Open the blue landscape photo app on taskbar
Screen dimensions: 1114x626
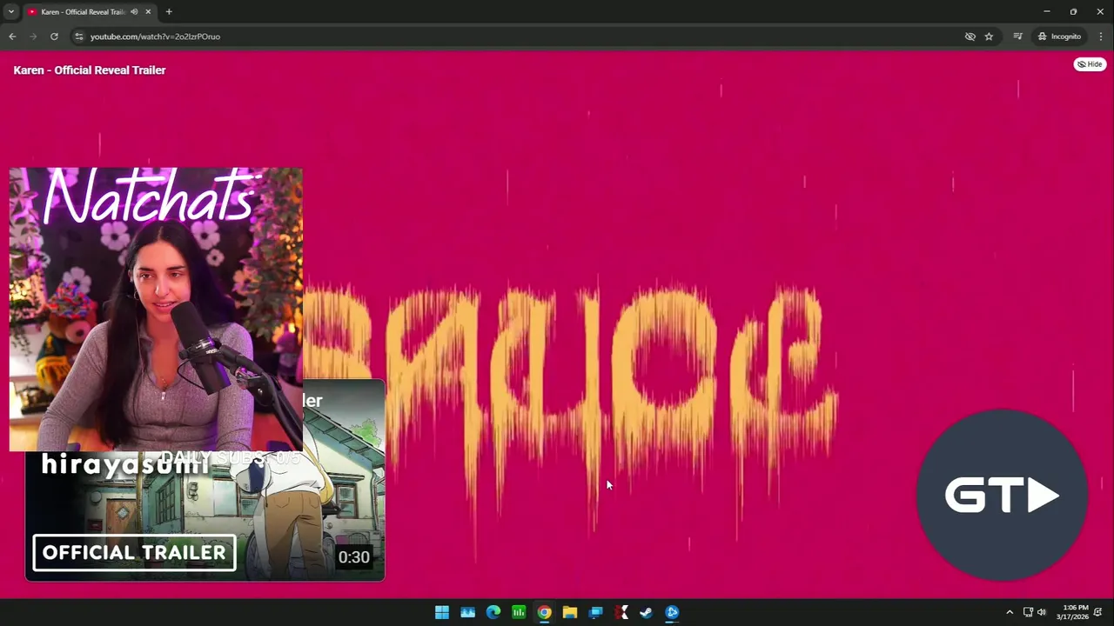467,612
